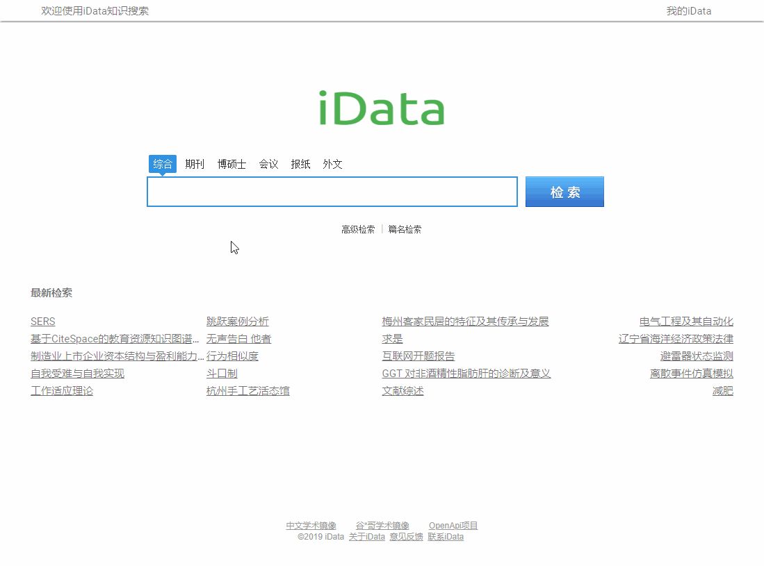Select the 外文 tab
The height and width of the screenshot is (566, 764).
332,164
